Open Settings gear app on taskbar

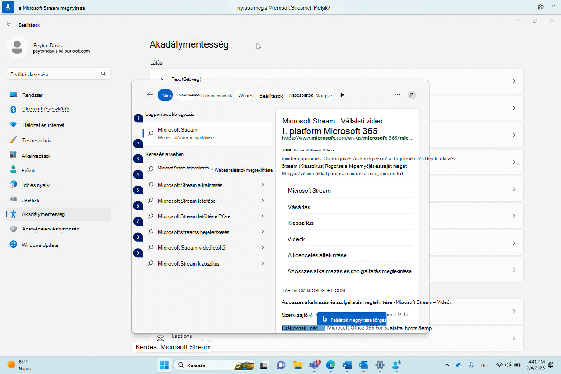click(x=380, y=365)
